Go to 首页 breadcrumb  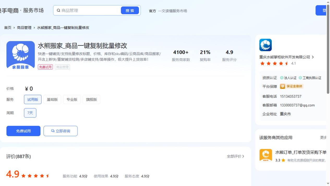pyautogui.click(x=8, y=28)
